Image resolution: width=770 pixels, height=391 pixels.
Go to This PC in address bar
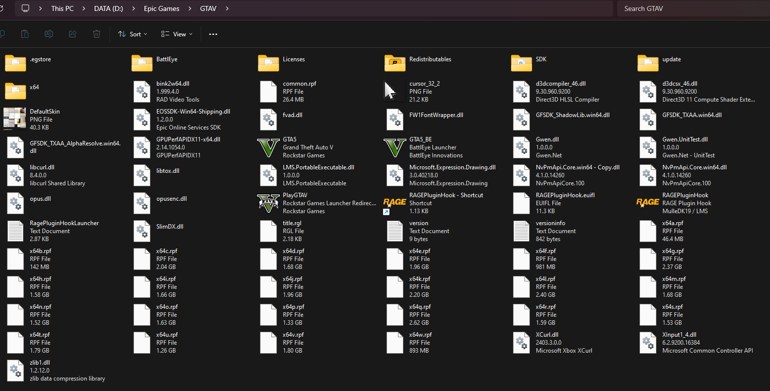[62, 8]
